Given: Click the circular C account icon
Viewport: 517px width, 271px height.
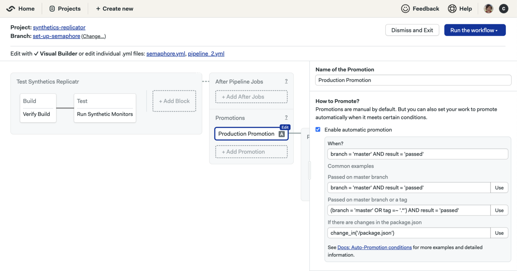Looking at the screenshot, I should (504, 8).
